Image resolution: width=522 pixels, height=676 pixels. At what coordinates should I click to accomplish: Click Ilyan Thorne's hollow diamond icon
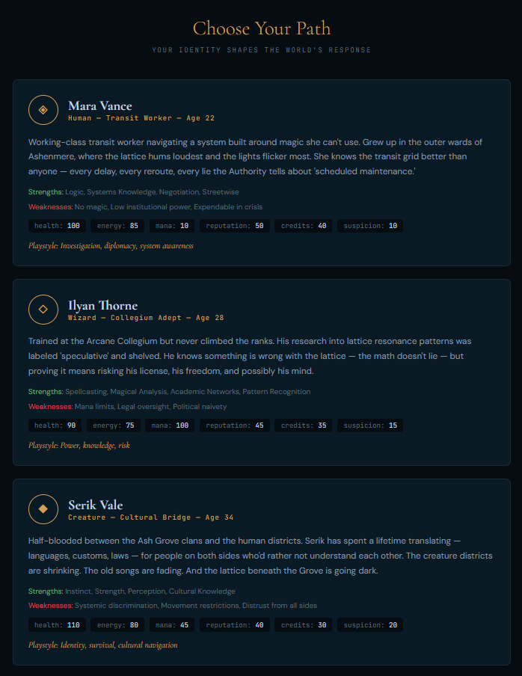pos(43,309)
